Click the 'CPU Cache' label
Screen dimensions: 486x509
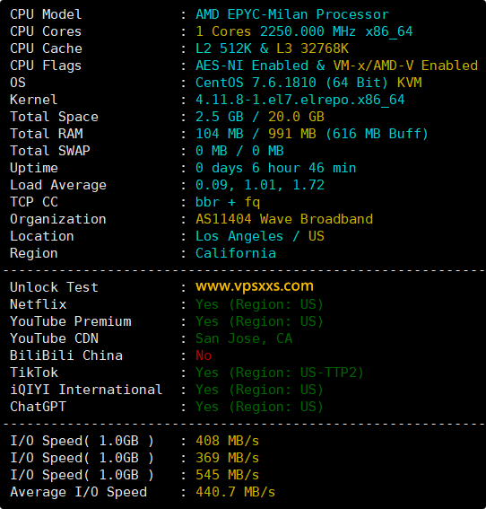coord(46,48)
